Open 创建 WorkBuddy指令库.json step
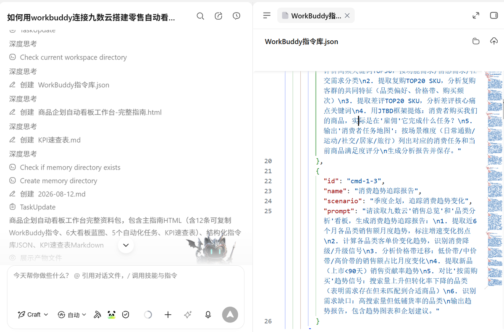 (59, 85)
